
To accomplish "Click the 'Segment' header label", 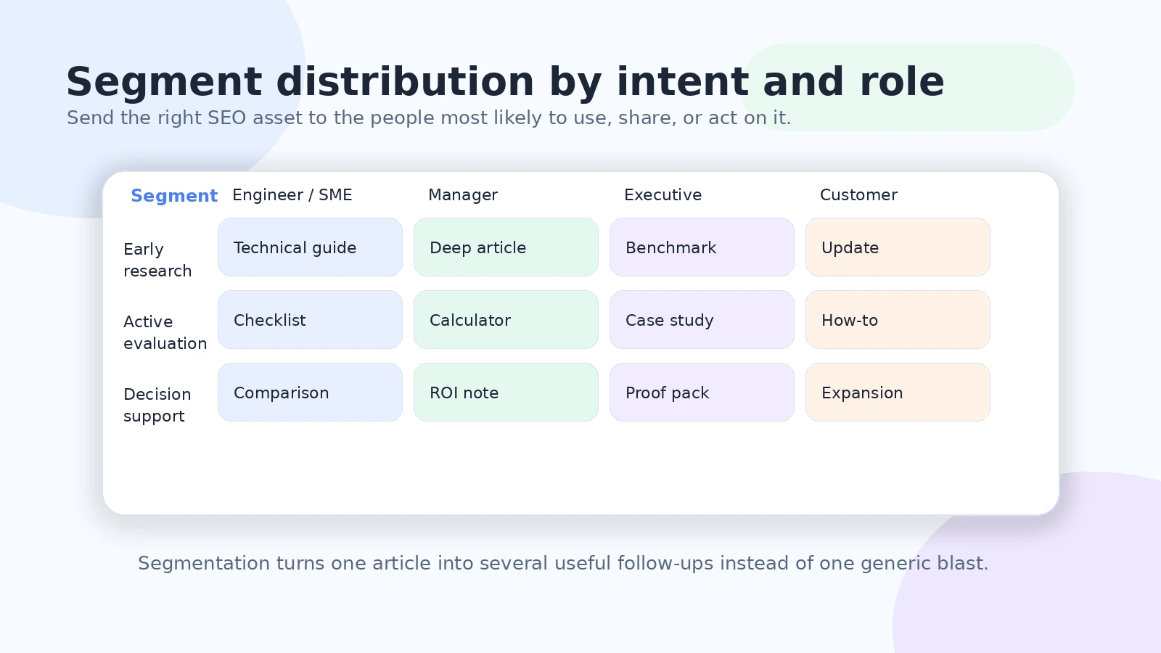I will click(x=174, y=196).
